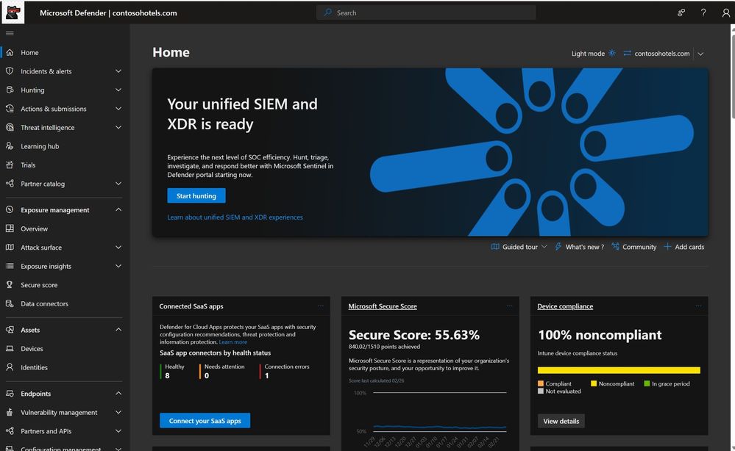The image size is (735, 451).
Task: Expand the Hunting menu chevron
Action: (x=118, y=90)
